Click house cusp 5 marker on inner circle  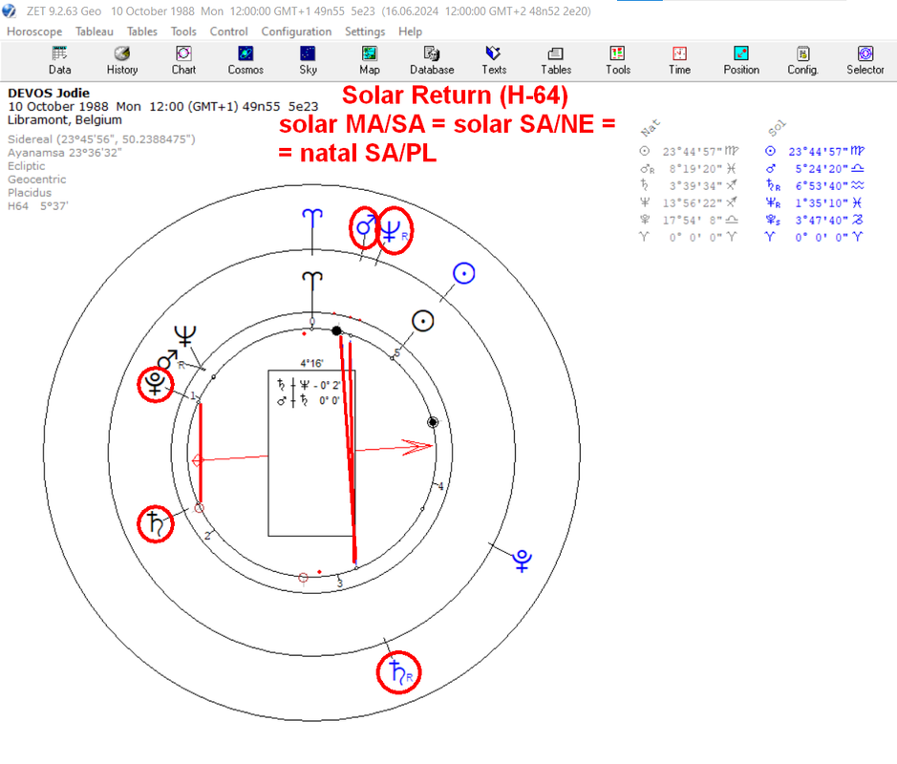click(396, 353)
